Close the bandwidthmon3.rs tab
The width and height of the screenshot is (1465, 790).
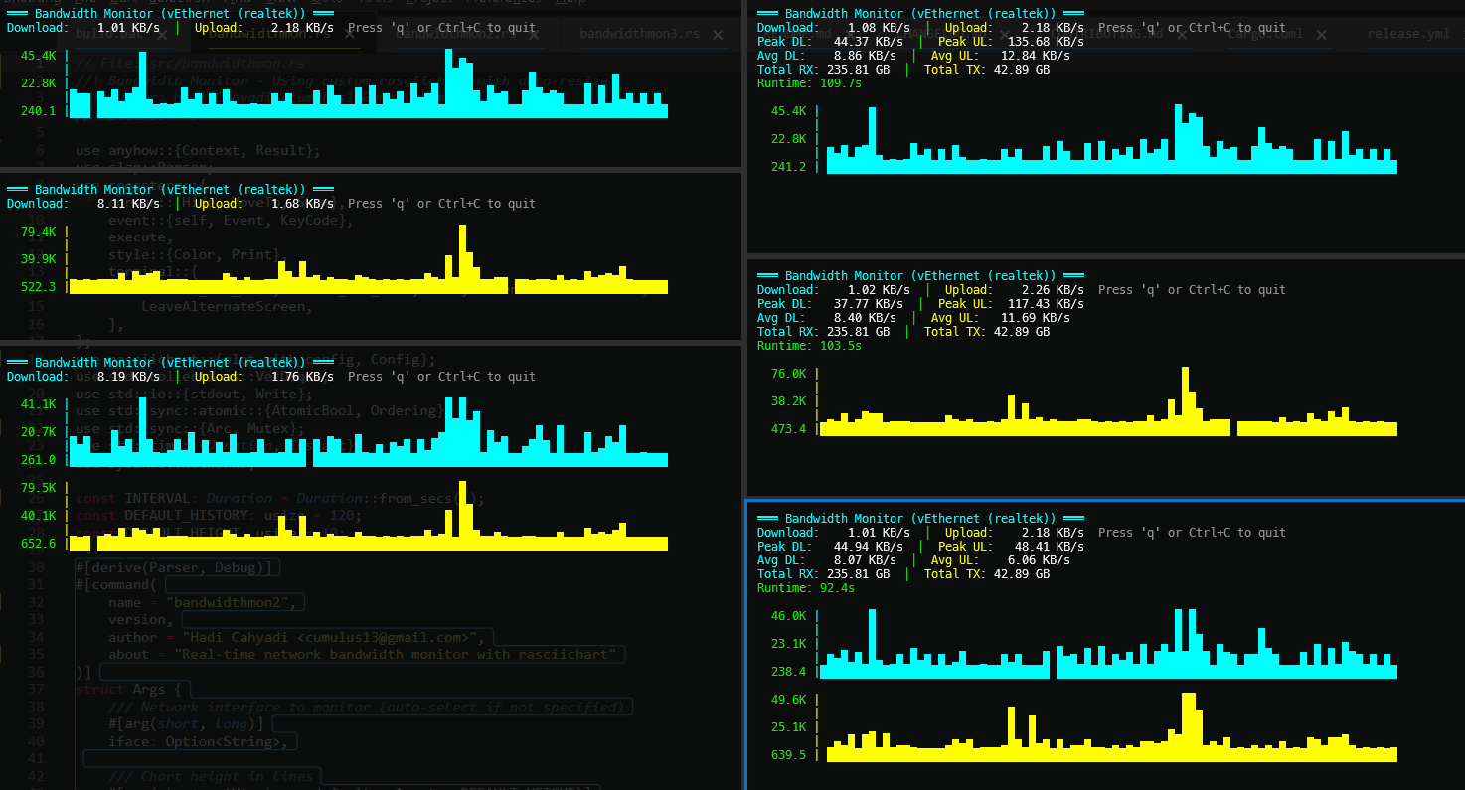(x=716, y=35)
